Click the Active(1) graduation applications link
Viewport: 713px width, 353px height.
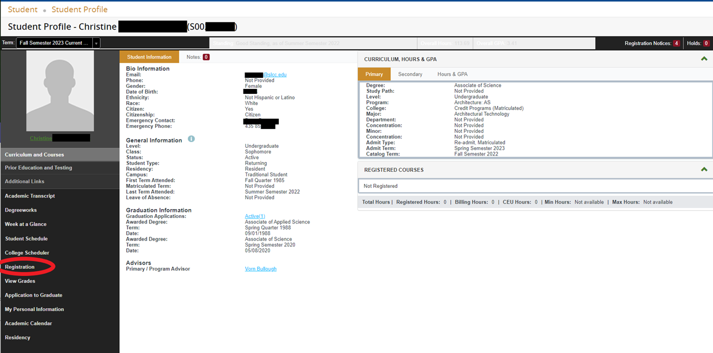click(255, 216)
